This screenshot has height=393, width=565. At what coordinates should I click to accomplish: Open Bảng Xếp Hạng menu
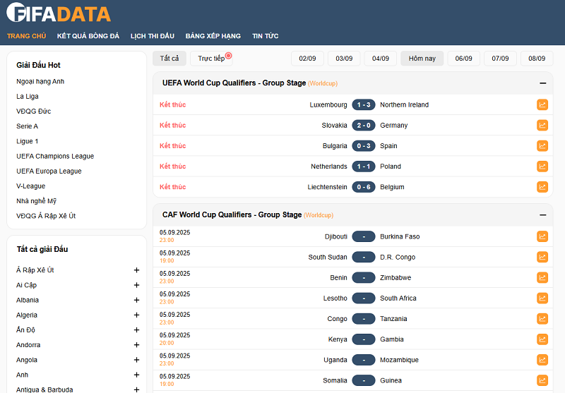(x=213, y=36)
